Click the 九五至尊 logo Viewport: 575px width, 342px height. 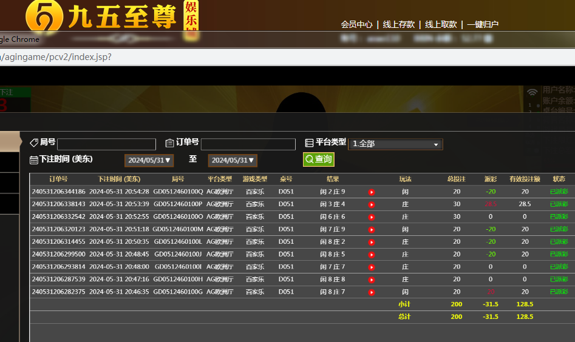coord(103,16)
